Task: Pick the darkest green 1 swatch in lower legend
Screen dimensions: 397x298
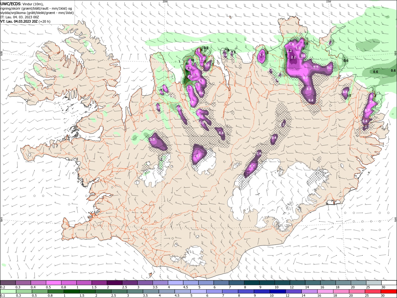Action: (x=72, y=291)
